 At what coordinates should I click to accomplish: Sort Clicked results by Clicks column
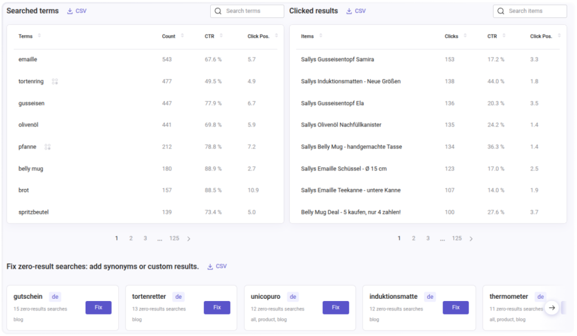[465, 36]
